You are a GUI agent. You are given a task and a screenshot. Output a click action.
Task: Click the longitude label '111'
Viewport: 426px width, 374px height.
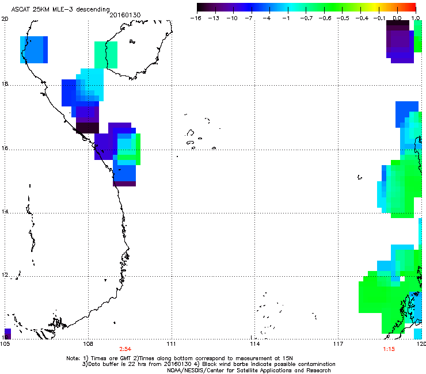pos(171,344)
